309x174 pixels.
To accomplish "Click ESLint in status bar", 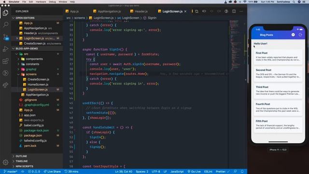I will coord(208,172).
